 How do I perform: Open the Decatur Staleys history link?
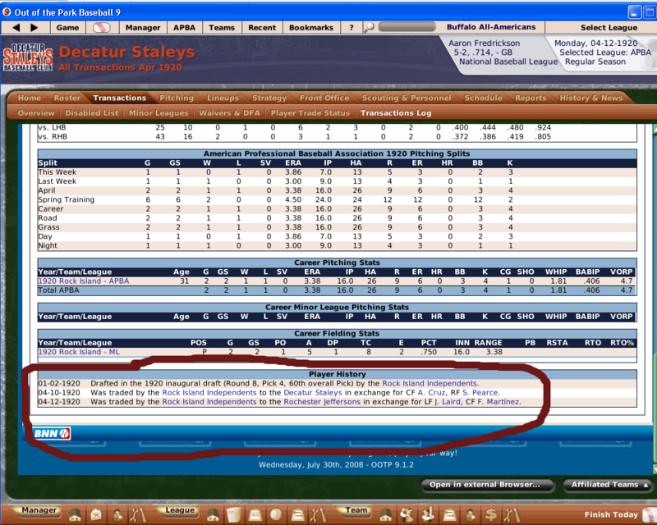tap(313, 392)
